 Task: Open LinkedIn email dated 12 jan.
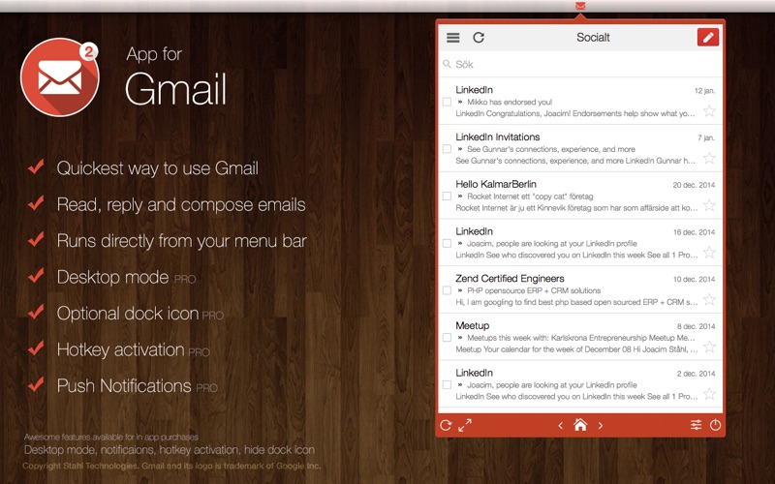click(x=580, y=102)
